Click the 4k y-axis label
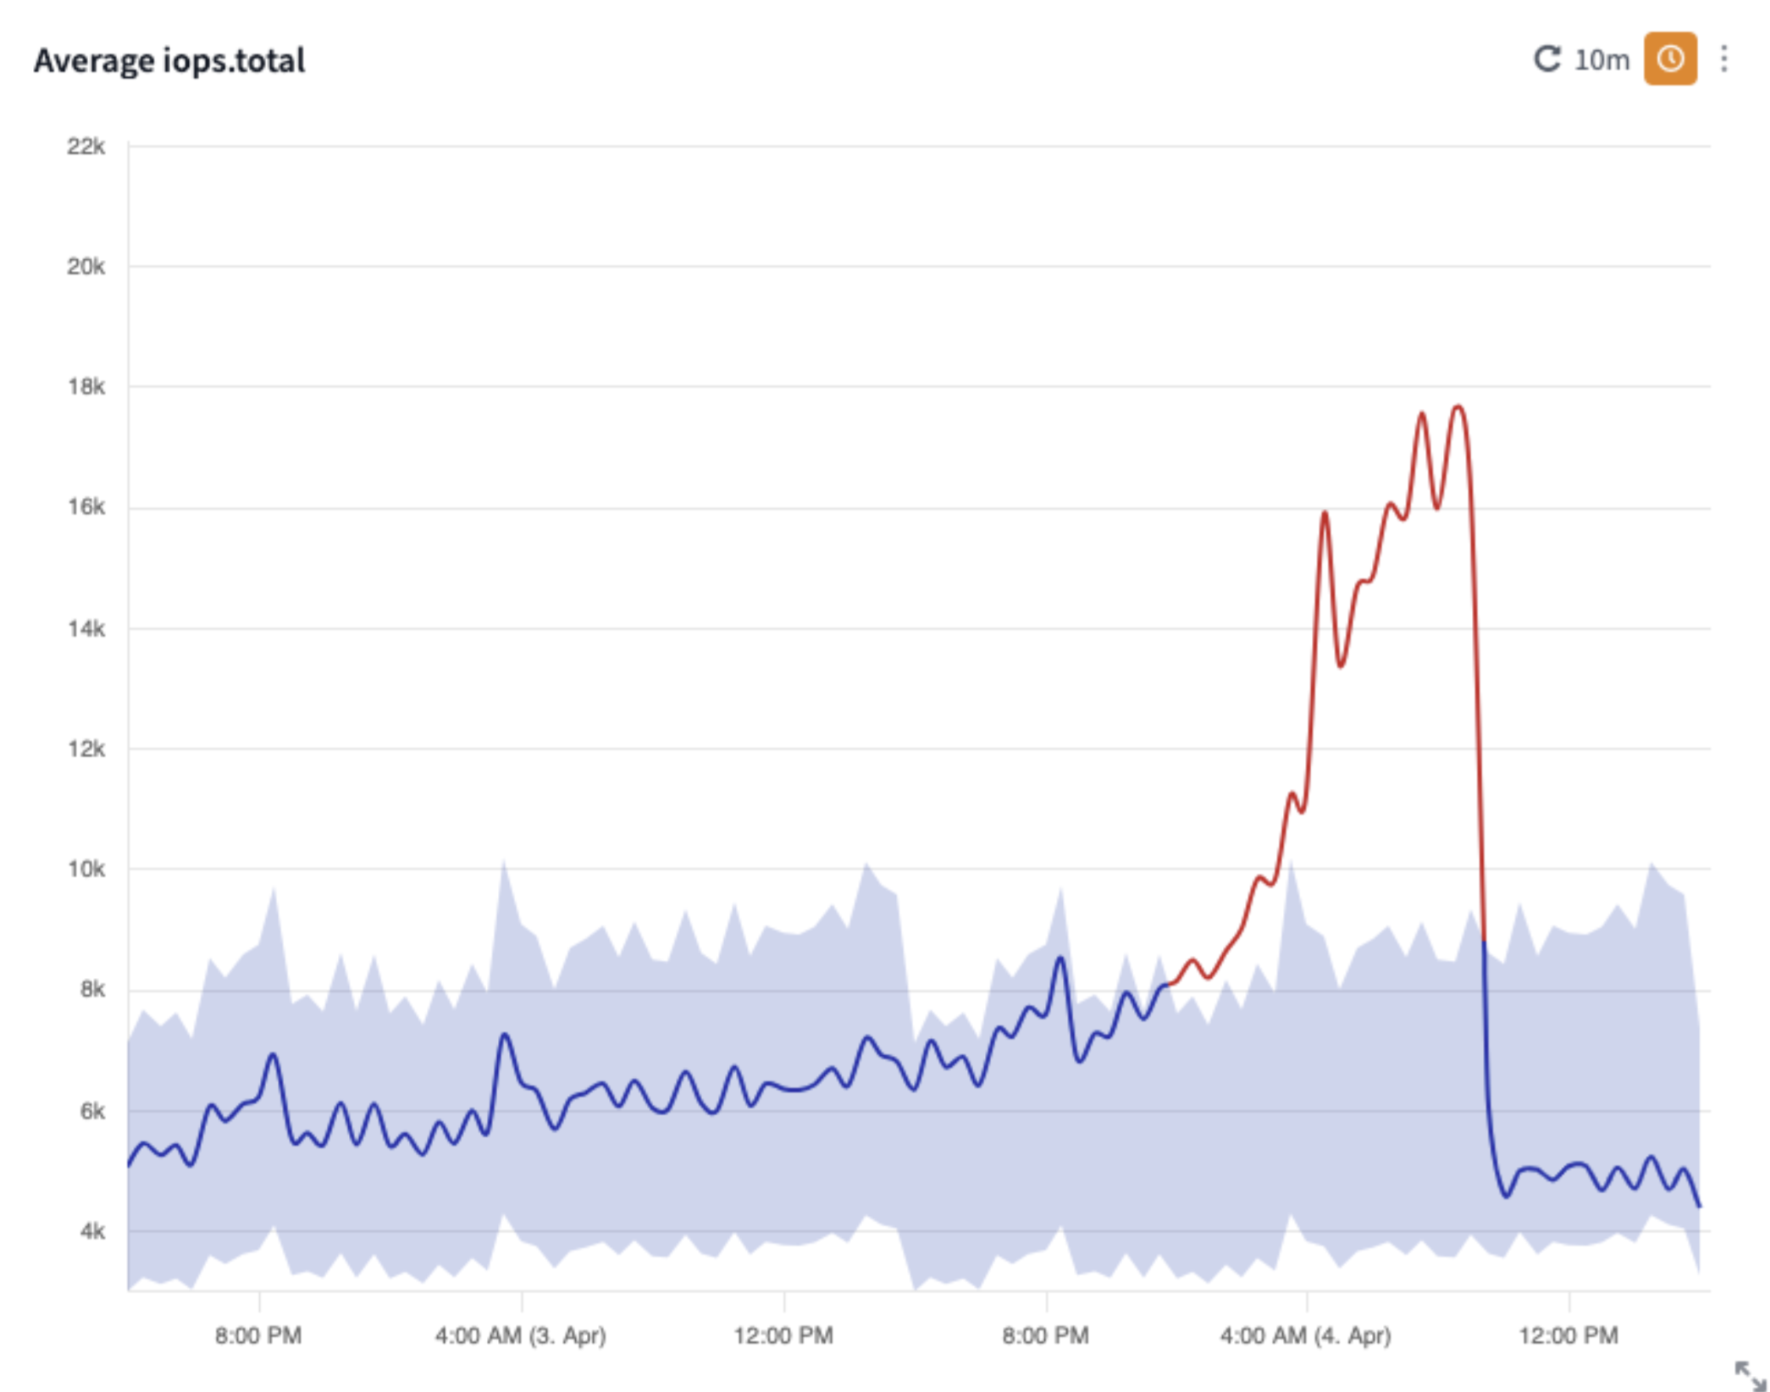Image resolution: width=1770 pixels, height=1392 pixels. tap(91, 1231)
